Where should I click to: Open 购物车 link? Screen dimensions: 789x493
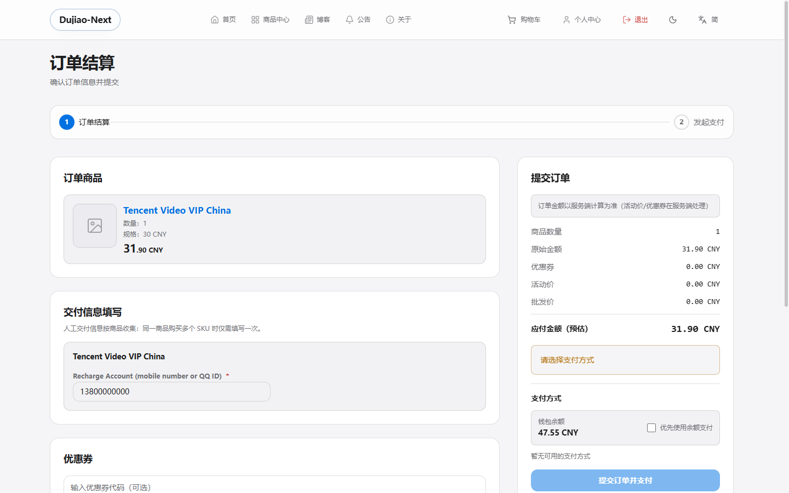click(530, 20)
